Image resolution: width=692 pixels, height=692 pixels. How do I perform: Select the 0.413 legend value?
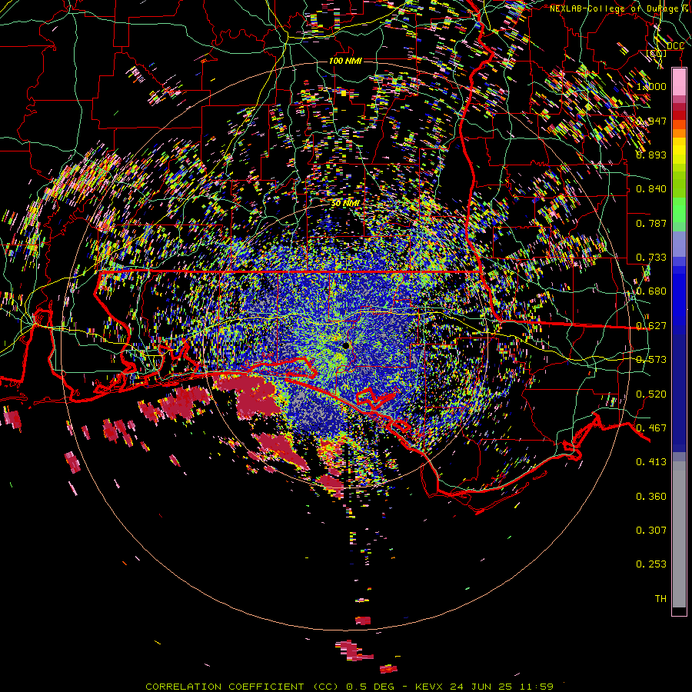tap(651, 462)
